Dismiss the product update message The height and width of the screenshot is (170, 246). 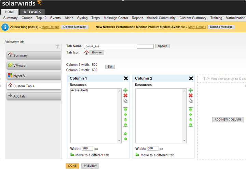(221, 27)
